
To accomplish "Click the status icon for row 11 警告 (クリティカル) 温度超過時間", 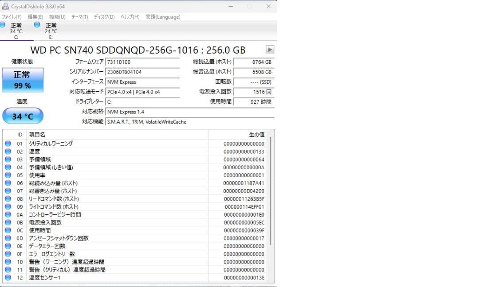I will click(8, 270).
